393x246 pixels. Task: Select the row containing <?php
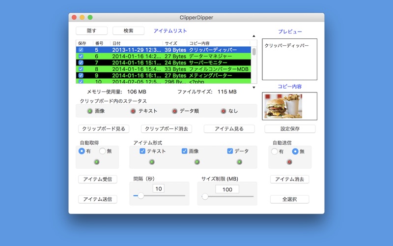pos(164,81)
